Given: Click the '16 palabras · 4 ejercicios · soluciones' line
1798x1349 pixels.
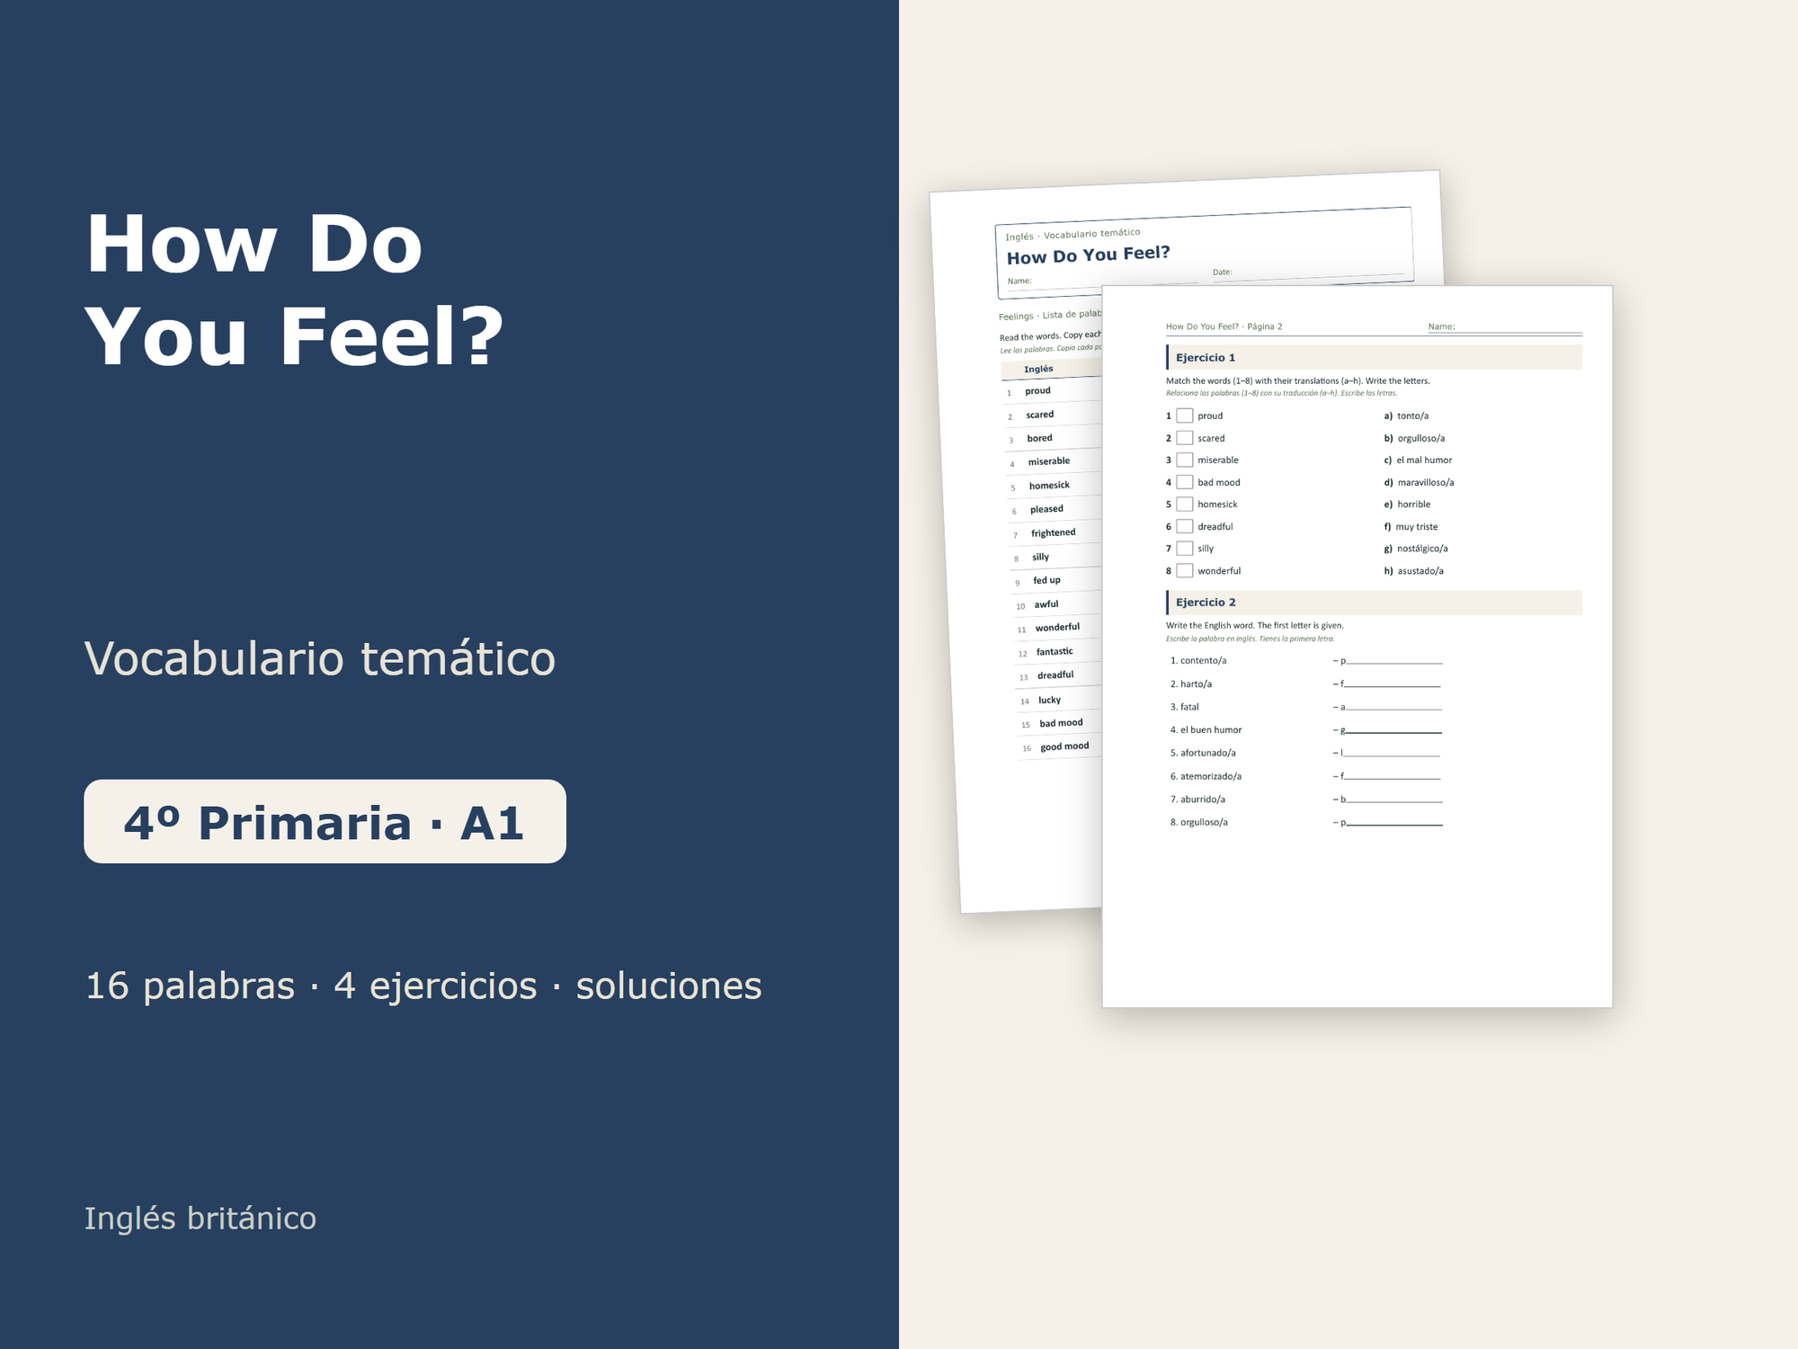Looking at the screenshot, I should tap(423, 986).
